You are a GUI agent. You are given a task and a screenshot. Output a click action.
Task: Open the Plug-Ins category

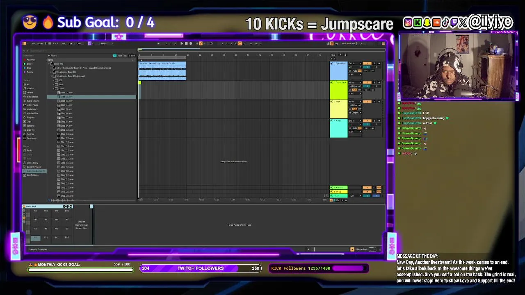pos(30,117)
